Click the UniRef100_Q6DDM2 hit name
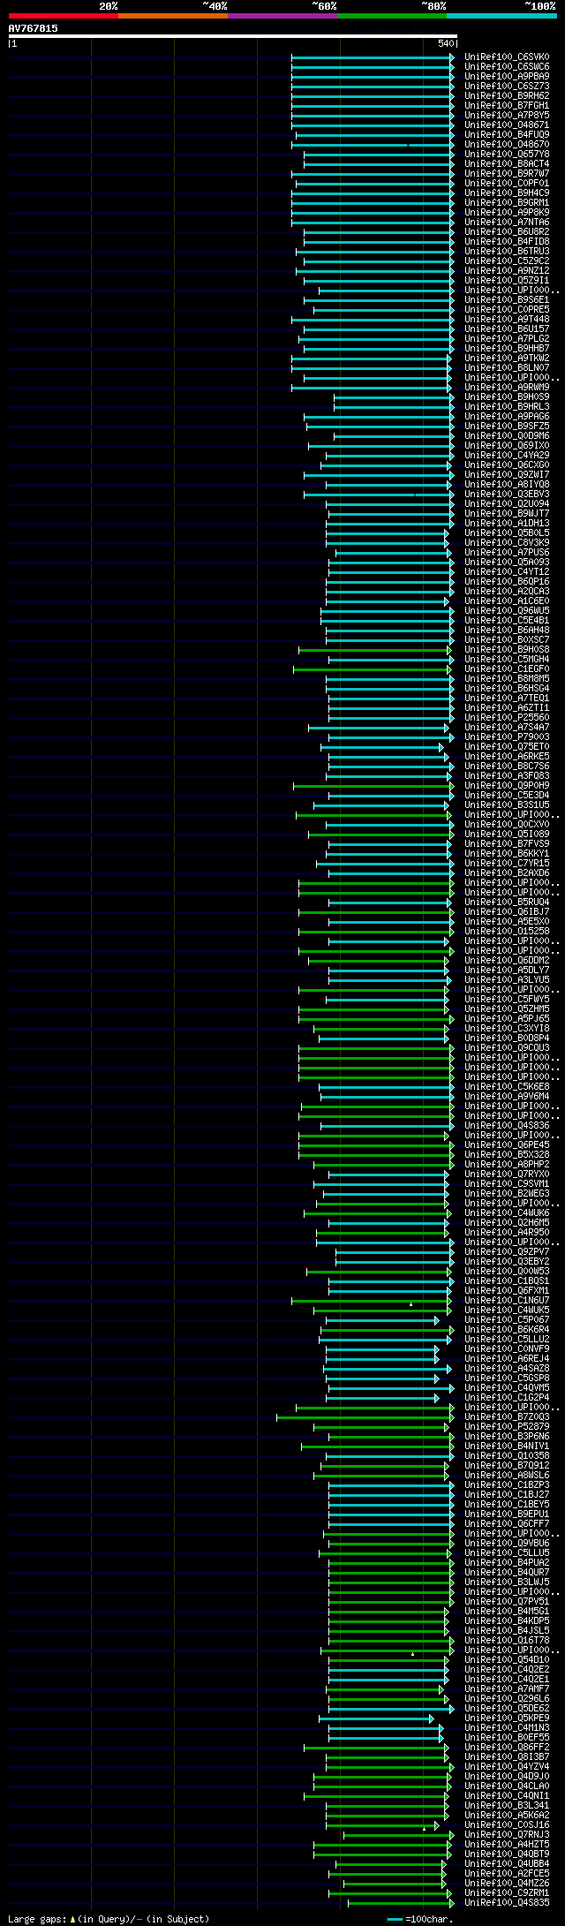 [x=507, y=960]
